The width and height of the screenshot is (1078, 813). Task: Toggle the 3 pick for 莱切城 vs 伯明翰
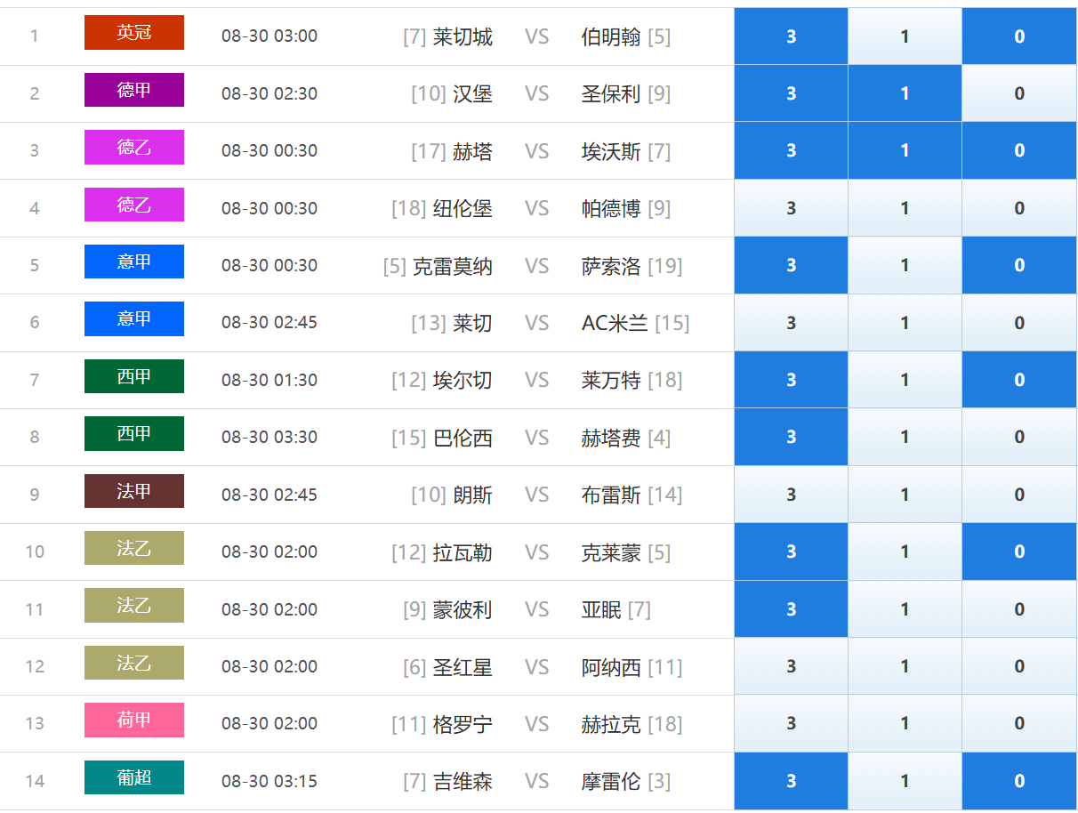(x=791, y=36)
